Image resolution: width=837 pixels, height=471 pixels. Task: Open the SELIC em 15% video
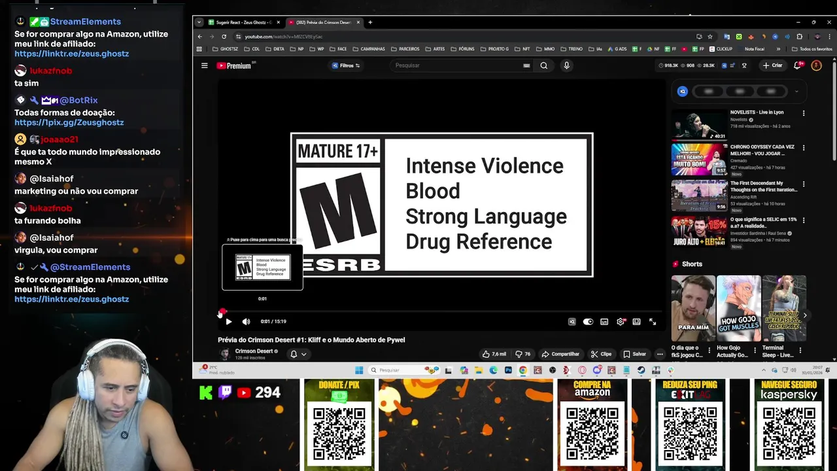click(x=699, y=231)
